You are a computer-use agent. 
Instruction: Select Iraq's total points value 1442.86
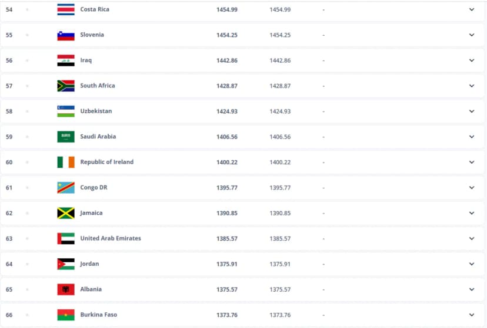coord(226,60)
